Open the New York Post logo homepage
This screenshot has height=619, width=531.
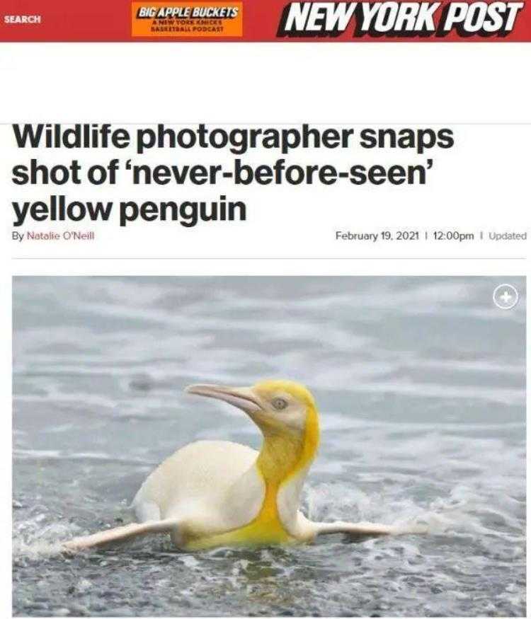399,18
